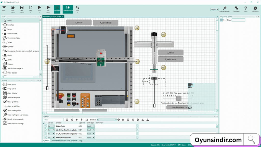Toggle Overview on/off in the toolbar
The image size is (261, 147).
point(68,8)
